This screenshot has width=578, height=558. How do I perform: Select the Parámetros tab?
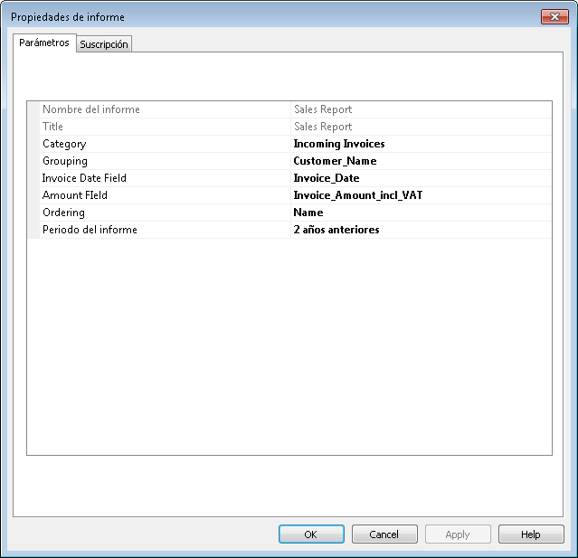(x=44, y=43)
